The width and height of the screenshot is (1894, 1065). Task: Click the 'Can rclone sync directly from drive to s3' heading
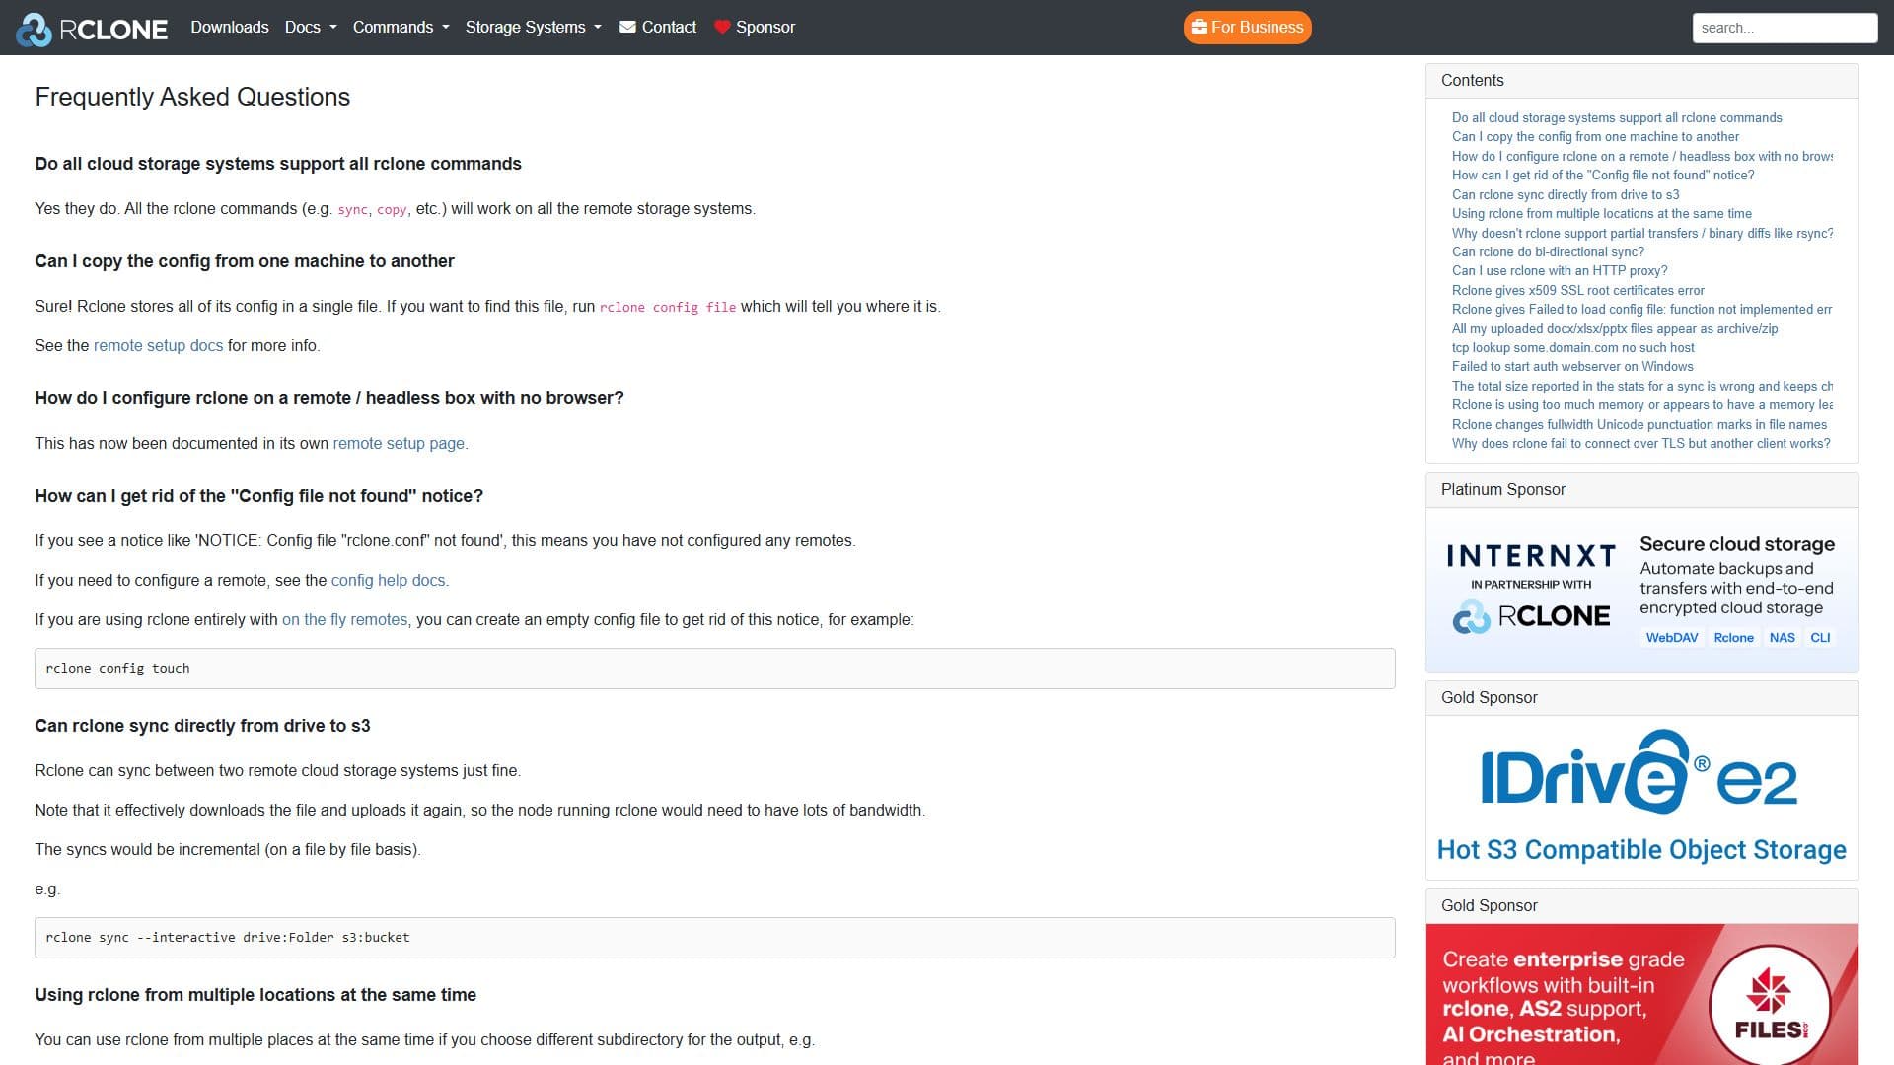click(202, 726)
